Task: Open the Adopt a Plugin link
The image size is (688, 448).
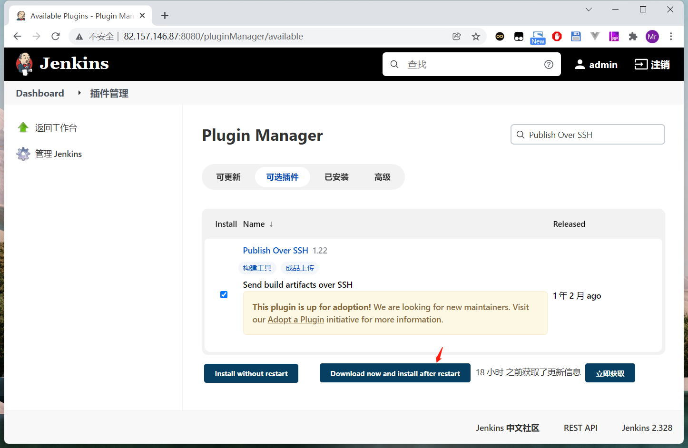Action: pos(295,320)
